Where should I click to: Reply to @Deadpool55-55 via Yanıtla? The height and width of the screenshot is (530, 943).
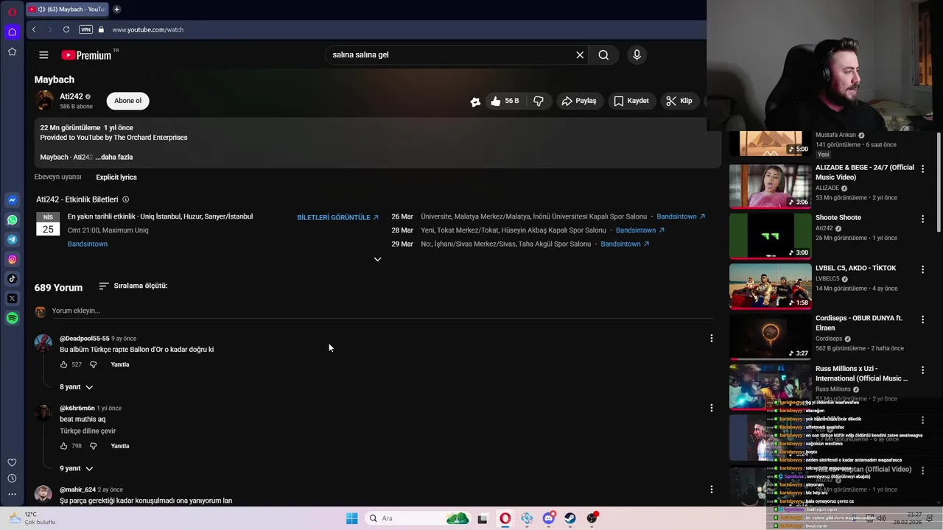(x=120, y=365)
